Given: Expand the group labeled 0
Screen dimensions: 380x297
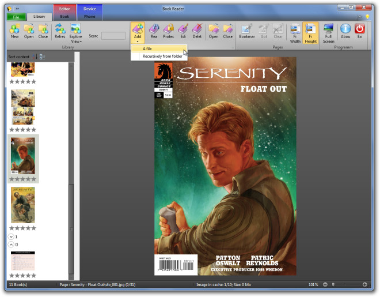Looking at the screenshot, I should click(11, 245).
